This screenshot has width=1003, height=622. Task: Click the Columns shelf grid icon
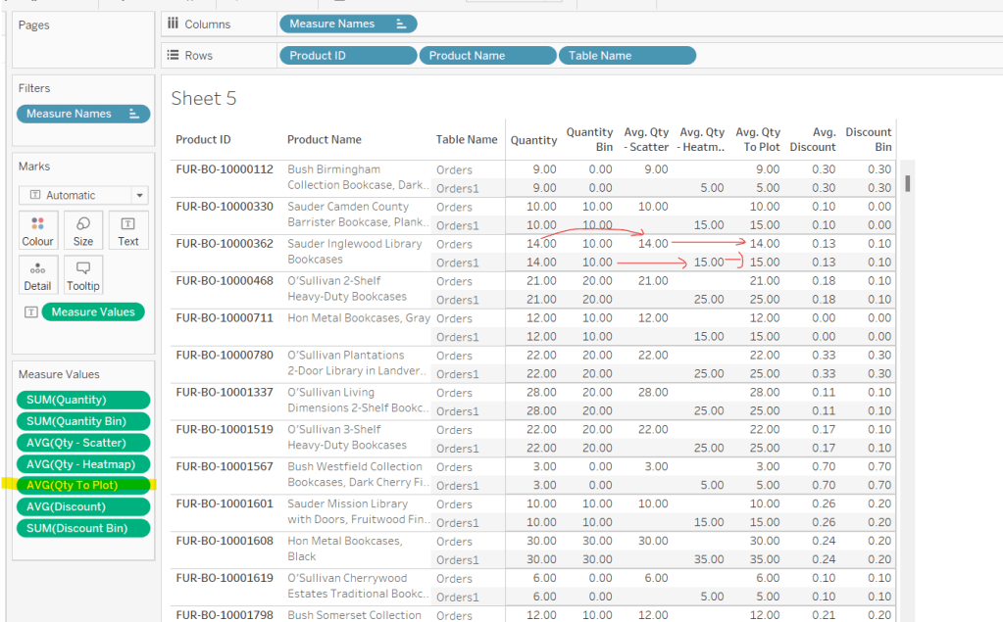[174, 24]
